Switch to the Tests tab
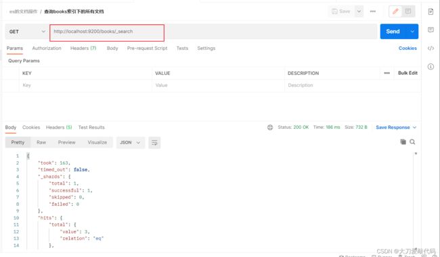The image size is (440, 257). click(x=182, y=48)
